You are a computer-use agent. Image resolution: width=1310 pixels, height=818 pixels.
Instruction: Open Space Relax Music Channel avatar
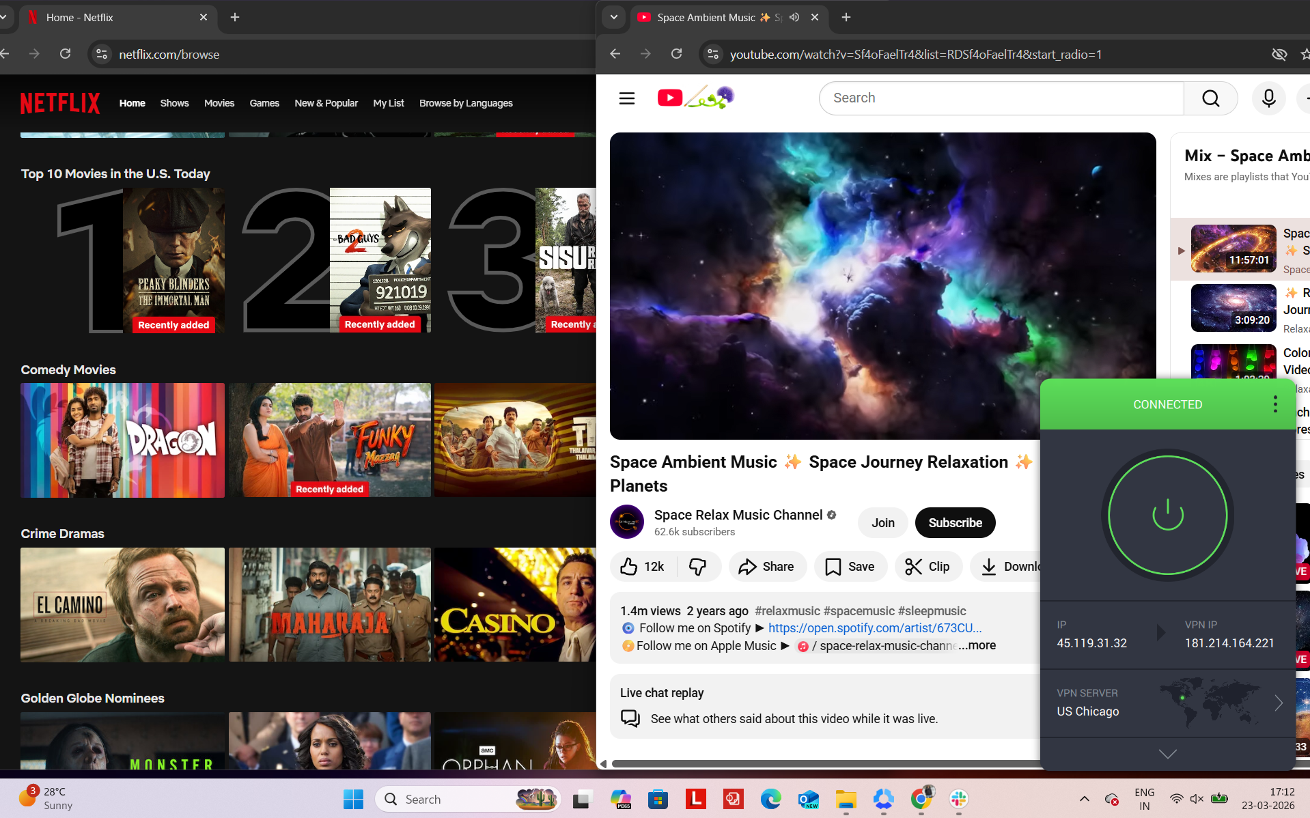pos(626,522)
